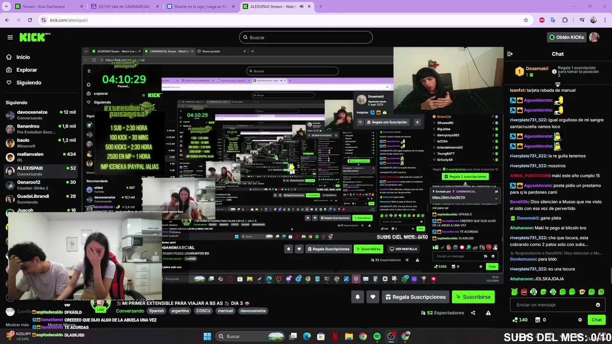Share the stream via share icon

(x=473, y=313)
